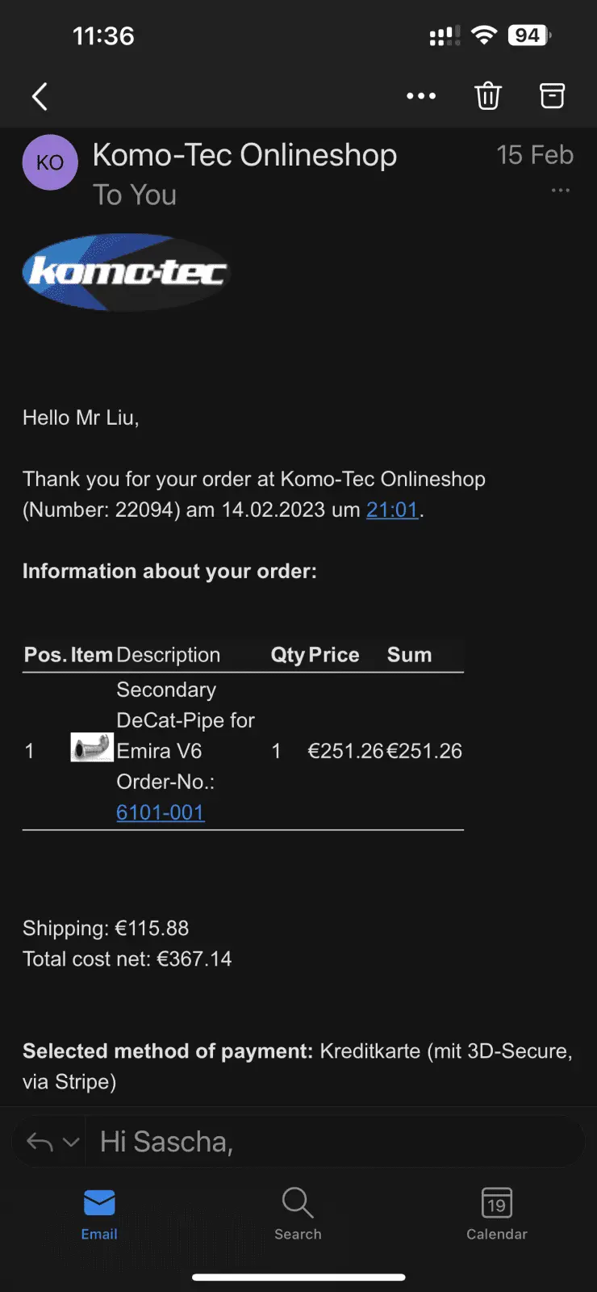Tap the Wi-Fi status icon

pos(484,36)
